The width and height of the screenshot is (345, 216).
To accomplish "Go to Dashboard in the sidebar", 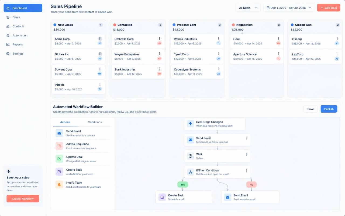I will click(23, 8).
